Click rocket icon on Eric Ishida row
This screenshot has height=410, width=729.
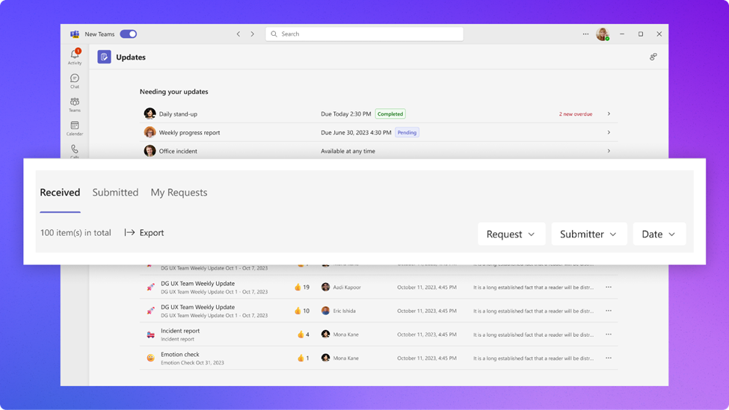(x=150, y=311)
